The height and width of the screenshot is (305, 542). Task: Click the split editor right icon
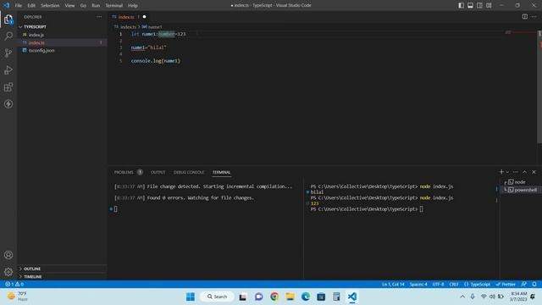525,17
